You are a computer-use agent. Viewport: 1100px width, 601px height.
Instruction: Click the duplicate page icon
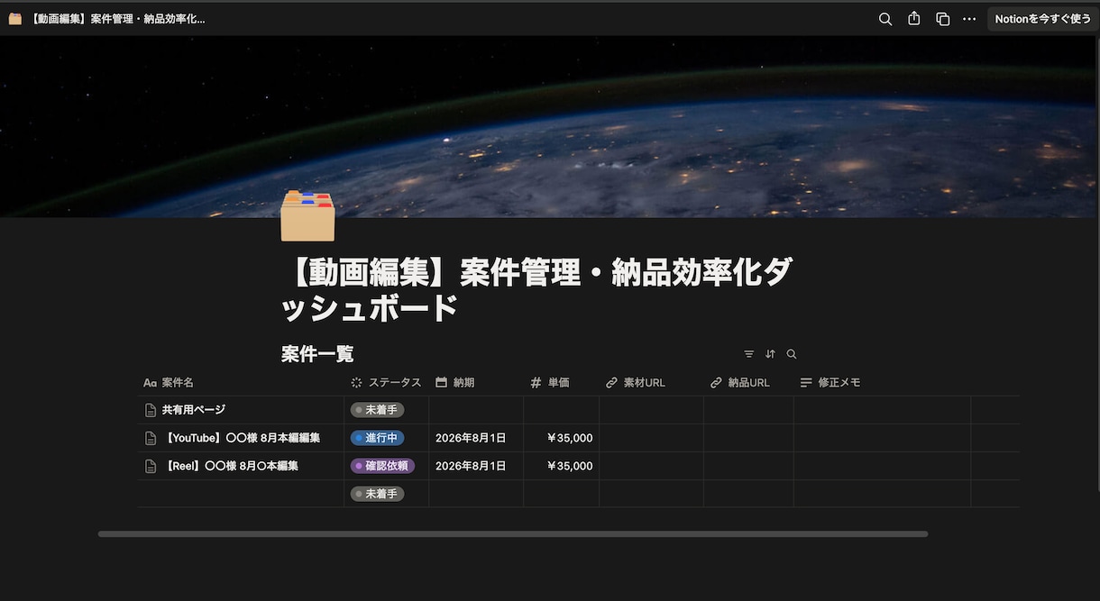tap(942, 19)
